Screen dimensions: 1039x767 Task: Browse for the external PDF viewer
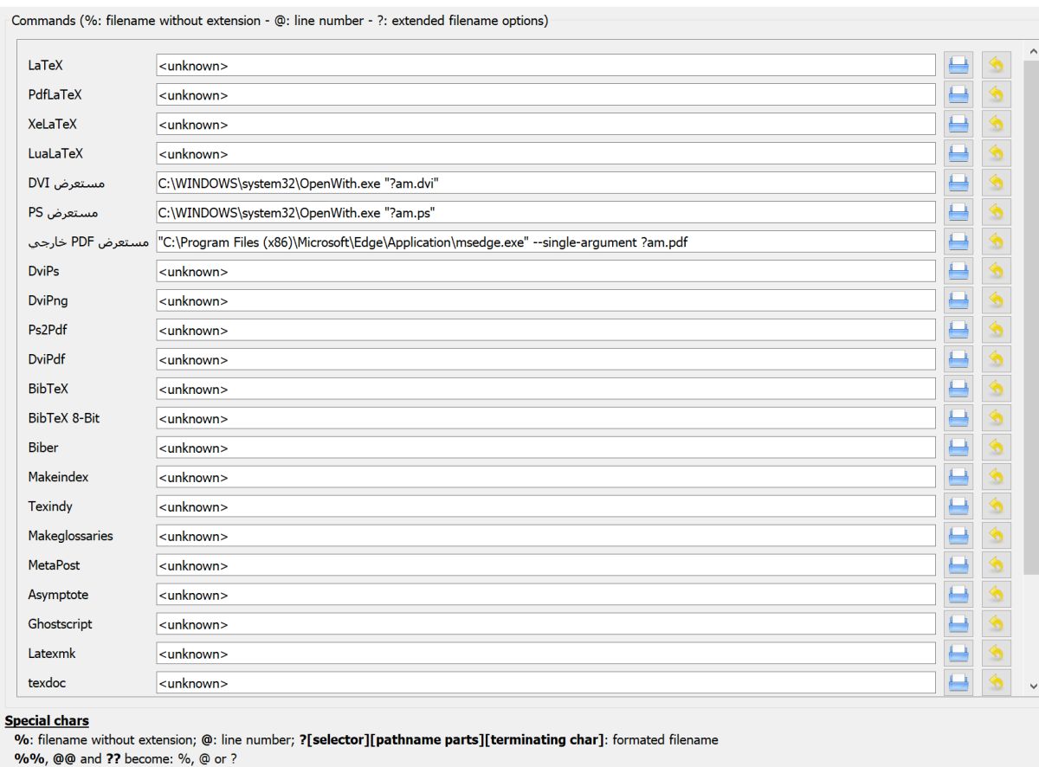pos(958,242)
